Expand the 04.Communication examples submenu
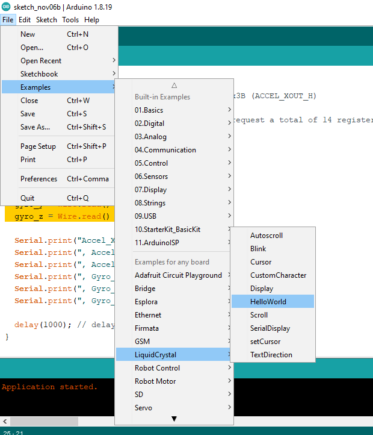 coord(174,150)
